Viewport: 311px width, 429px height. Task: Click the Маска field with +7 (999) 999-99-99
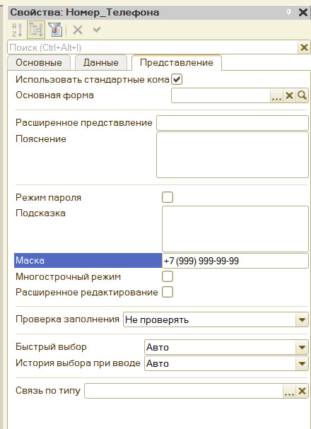[x=235, y=261]
